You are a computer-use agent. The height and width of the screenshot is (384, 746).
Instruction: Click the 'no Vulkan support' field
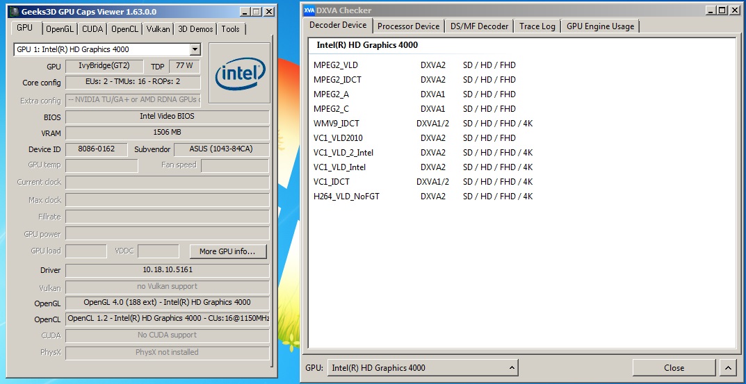point(167,287)
